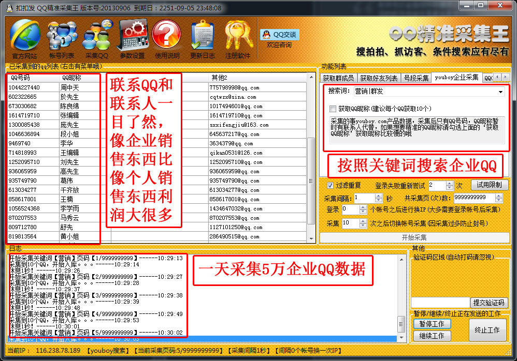Select the 采集QQ toolbar icon
The image size is (517, 361).
point(97,39)
